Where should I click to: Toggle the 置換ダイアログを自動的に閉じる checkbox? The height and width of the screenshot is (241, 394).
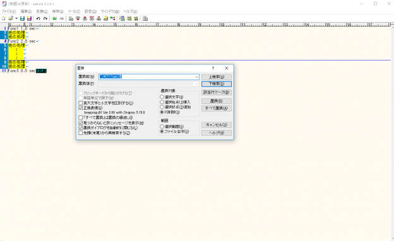click(81, 127)
